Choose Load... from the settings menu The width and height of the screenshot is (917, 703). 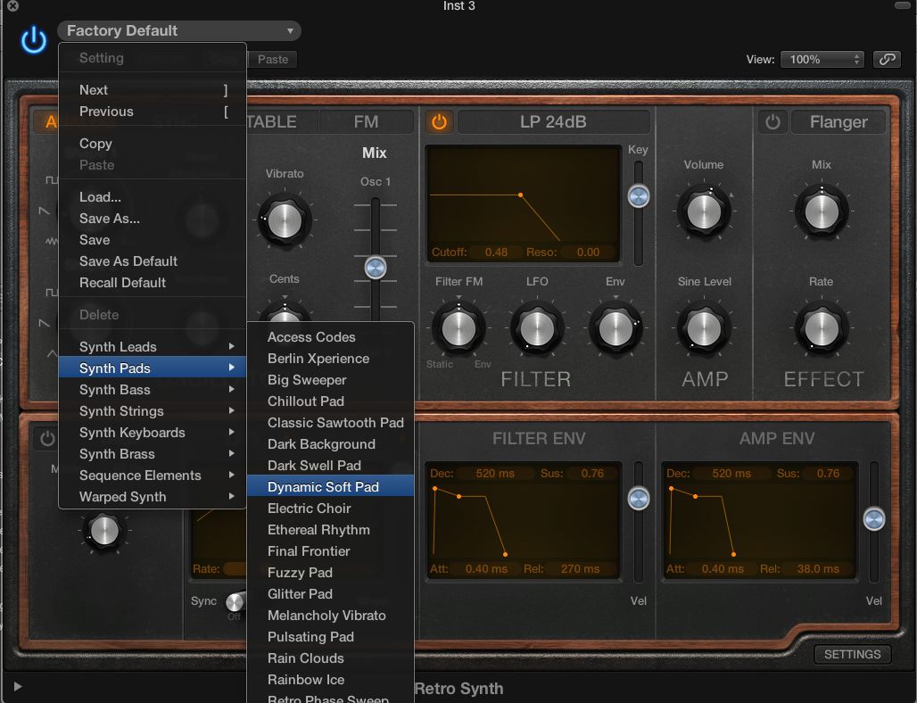coord(153,197)
